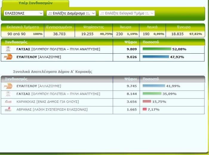
Task: Open the ΕΛΑΣΣΟΝΑΣ municipality dropdown
Action: (24, 13)
